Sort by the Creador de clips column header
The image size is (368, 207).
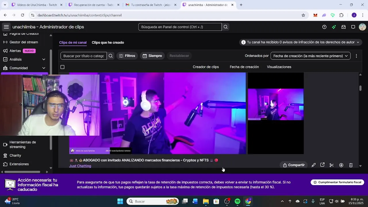(206, 67)
